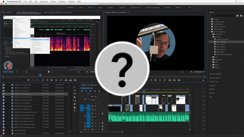Toggle Snap magnet in timeline
This screenshot has height=137, width=244.
(86, 91)
